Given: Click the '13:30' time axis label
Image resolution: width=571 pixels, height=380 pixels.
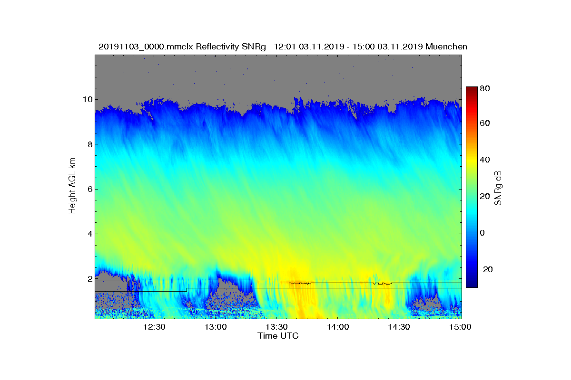Looking at the screenshot, I should pos(276,327).
